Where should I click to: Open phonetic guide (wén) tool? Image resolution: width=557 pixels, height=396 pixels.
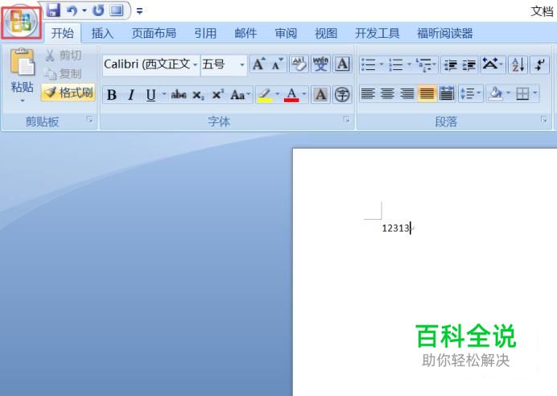(x=320, y=64)
